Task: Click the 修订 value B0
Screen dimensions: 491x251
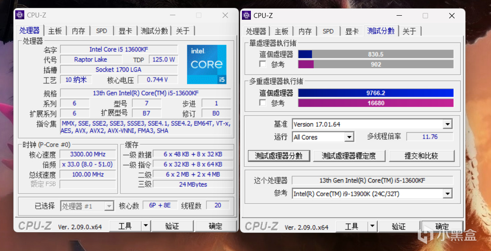Action: 216,113
